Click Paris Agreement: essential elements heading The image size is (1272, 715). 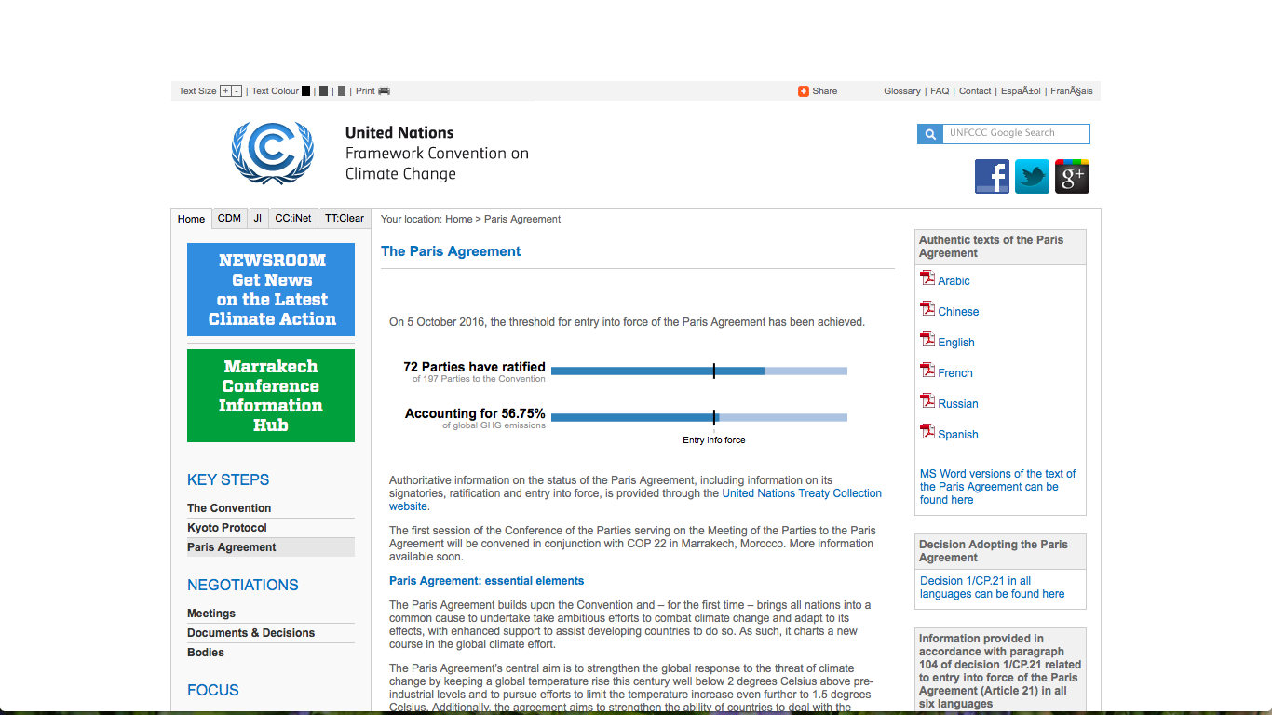tap(487, 581)
